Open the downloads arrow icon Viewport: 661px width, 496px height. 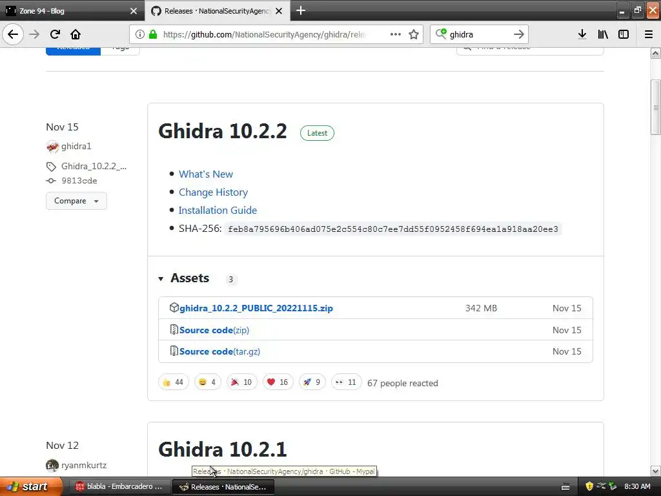[x=582, y=34]
